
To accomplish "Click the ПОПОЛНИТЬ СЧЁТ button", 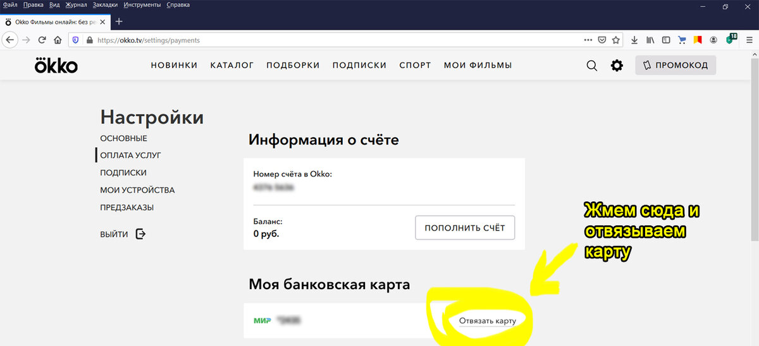I will pyautogui.click(x=465, y=228).
